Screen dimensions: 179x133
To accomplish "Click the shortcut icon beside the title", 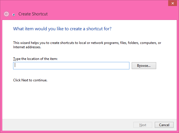I will (x=14, y=14).
